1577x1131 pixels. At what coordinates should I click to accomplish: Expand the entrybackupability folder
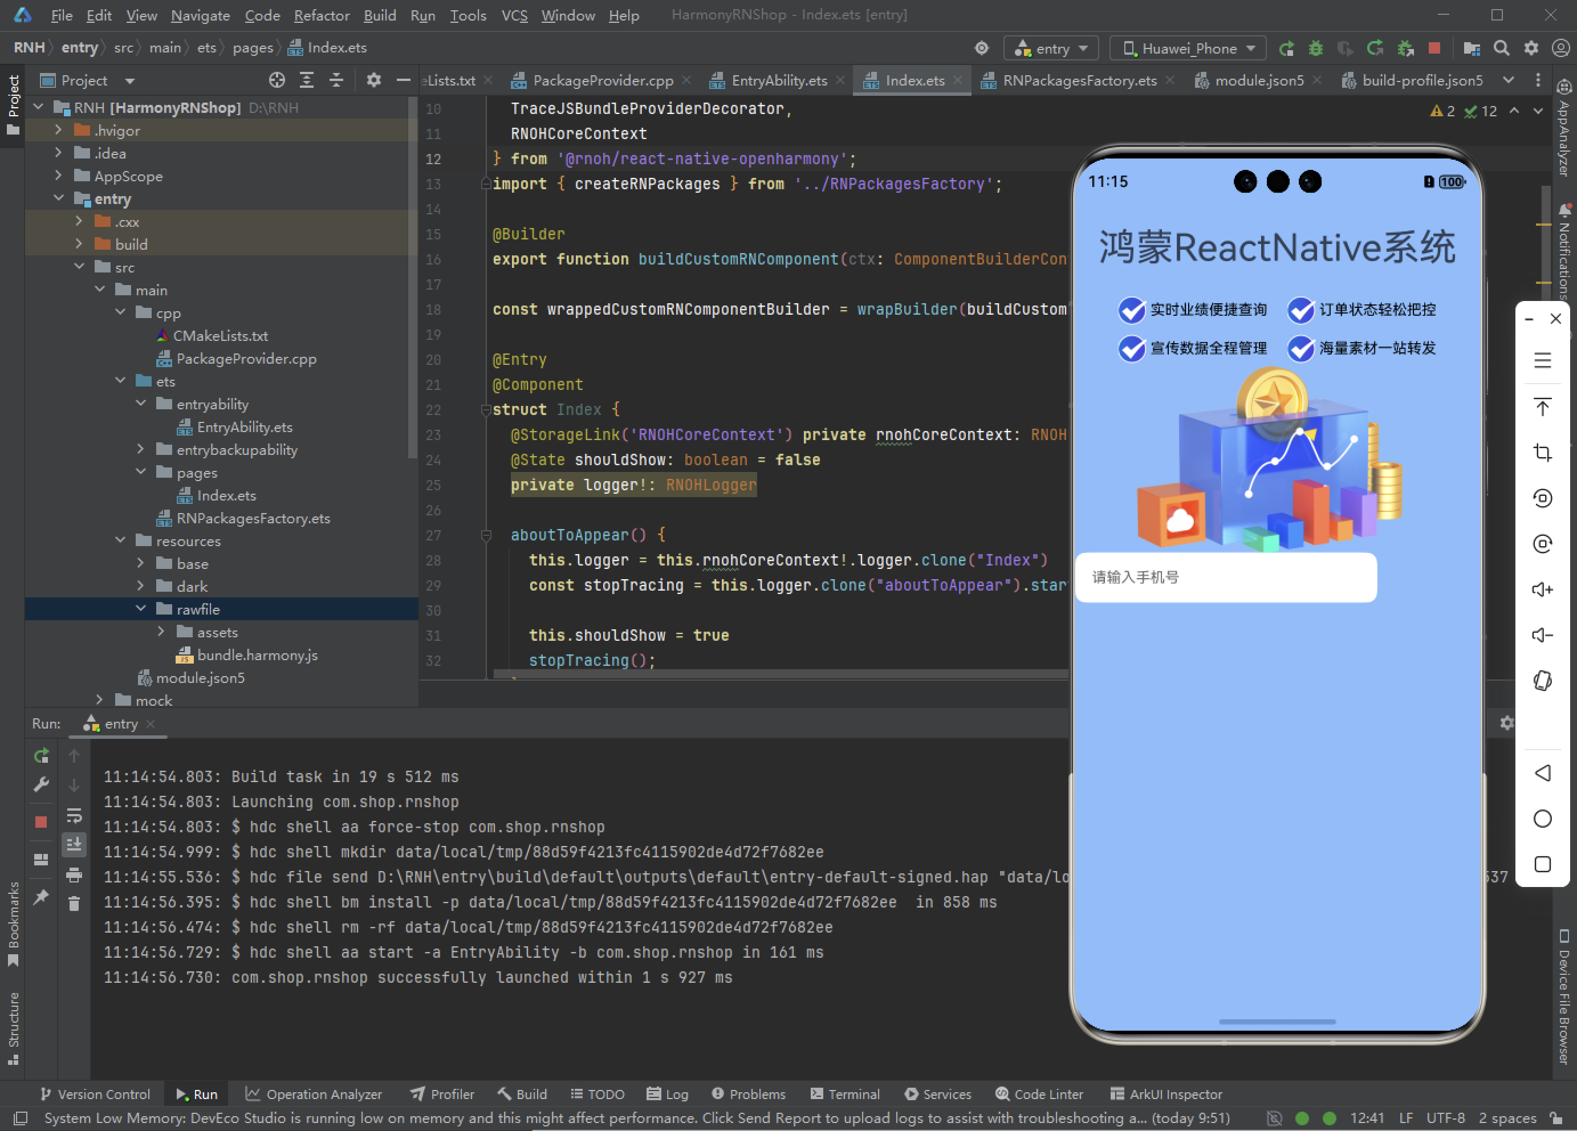(140, 450)
